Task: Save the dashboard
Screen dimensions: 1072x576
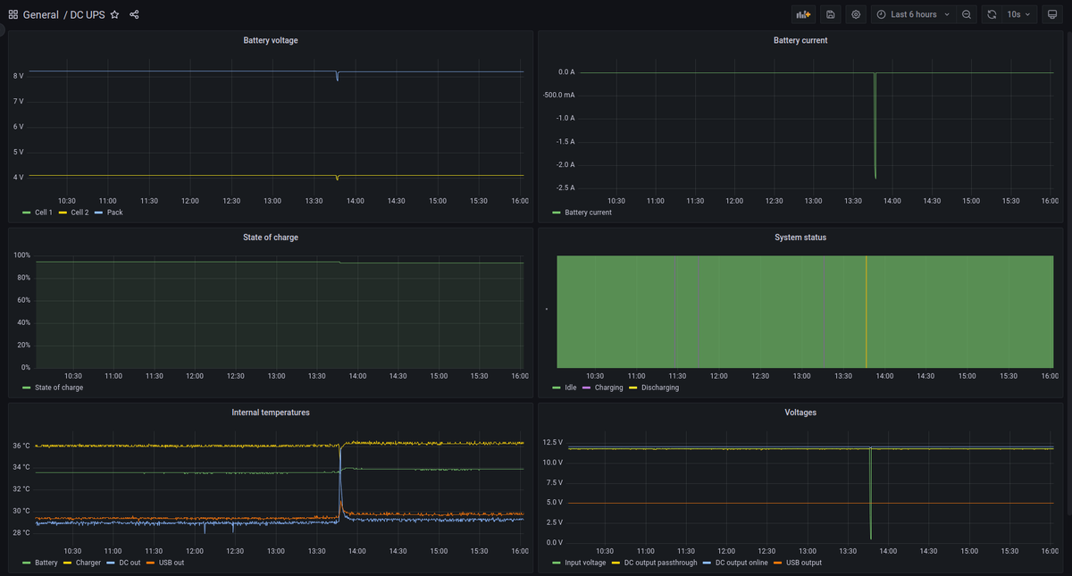Action: coord(831,14)
